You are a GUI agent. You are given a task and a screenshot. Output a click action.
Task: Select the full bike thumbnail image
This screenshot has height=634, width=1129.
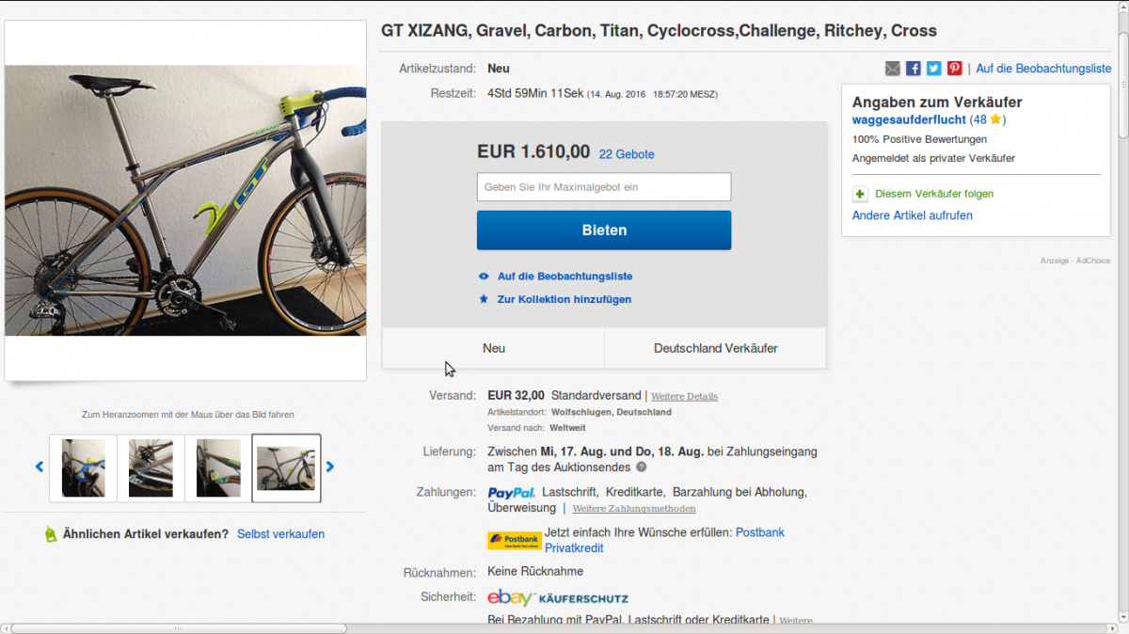tap(286, 468)
